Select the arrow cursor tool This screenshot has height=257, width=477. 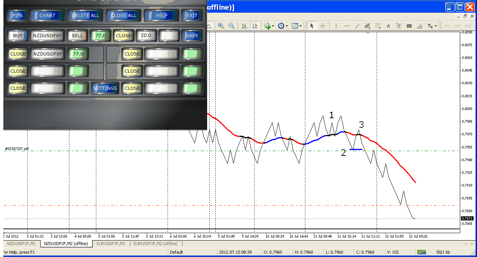point(312,26)
